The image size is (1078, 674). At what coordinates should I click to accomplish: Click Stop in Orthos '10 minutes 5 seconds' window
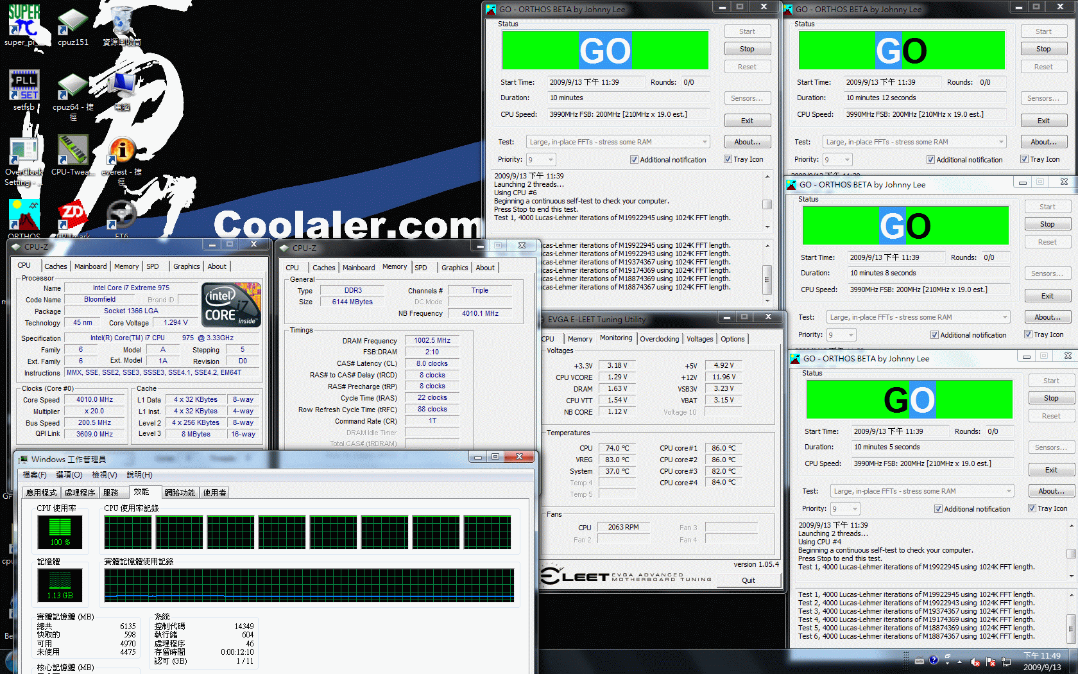tap(1051, 398)
